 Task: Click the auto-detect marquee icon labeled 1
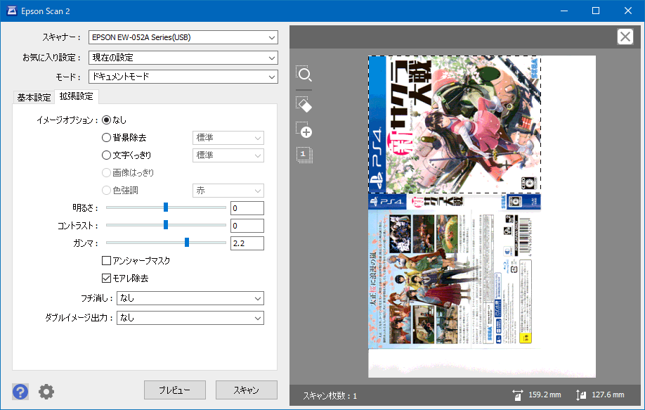point(304,155)
